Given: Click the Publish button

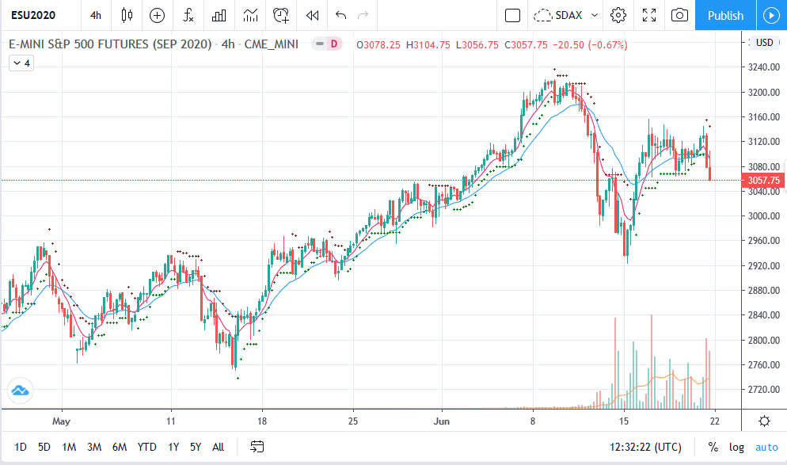Looking at the screenshot, I should pos(725,15).
